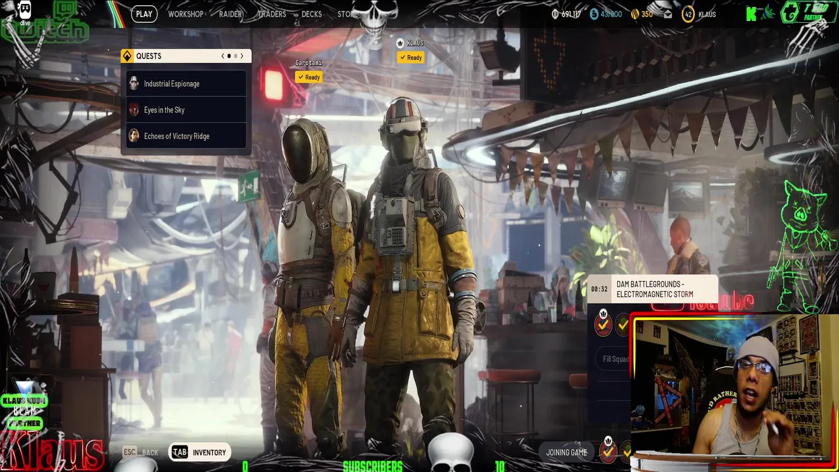The height and width of the screenshot is (472, 839).
Task: Click the Echoes of Victory Ridge portrait icon
Action: click(x=134, y=136)
